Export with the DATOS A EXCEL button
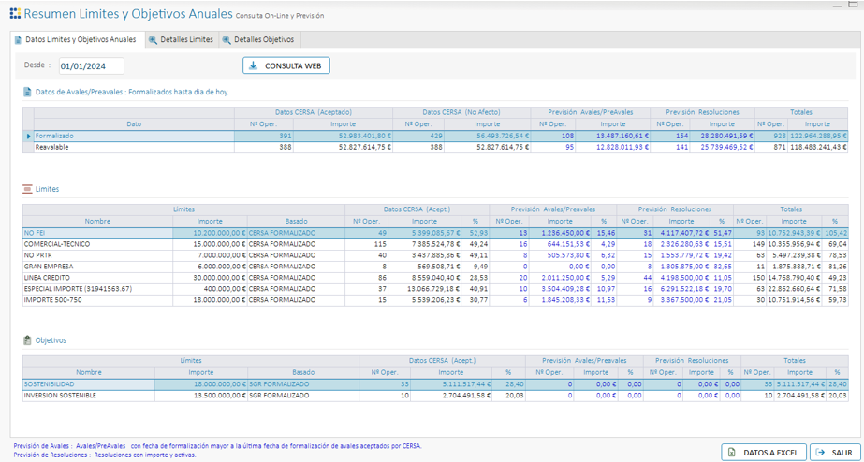Screen dimensions: 864x462 (764, 452)
